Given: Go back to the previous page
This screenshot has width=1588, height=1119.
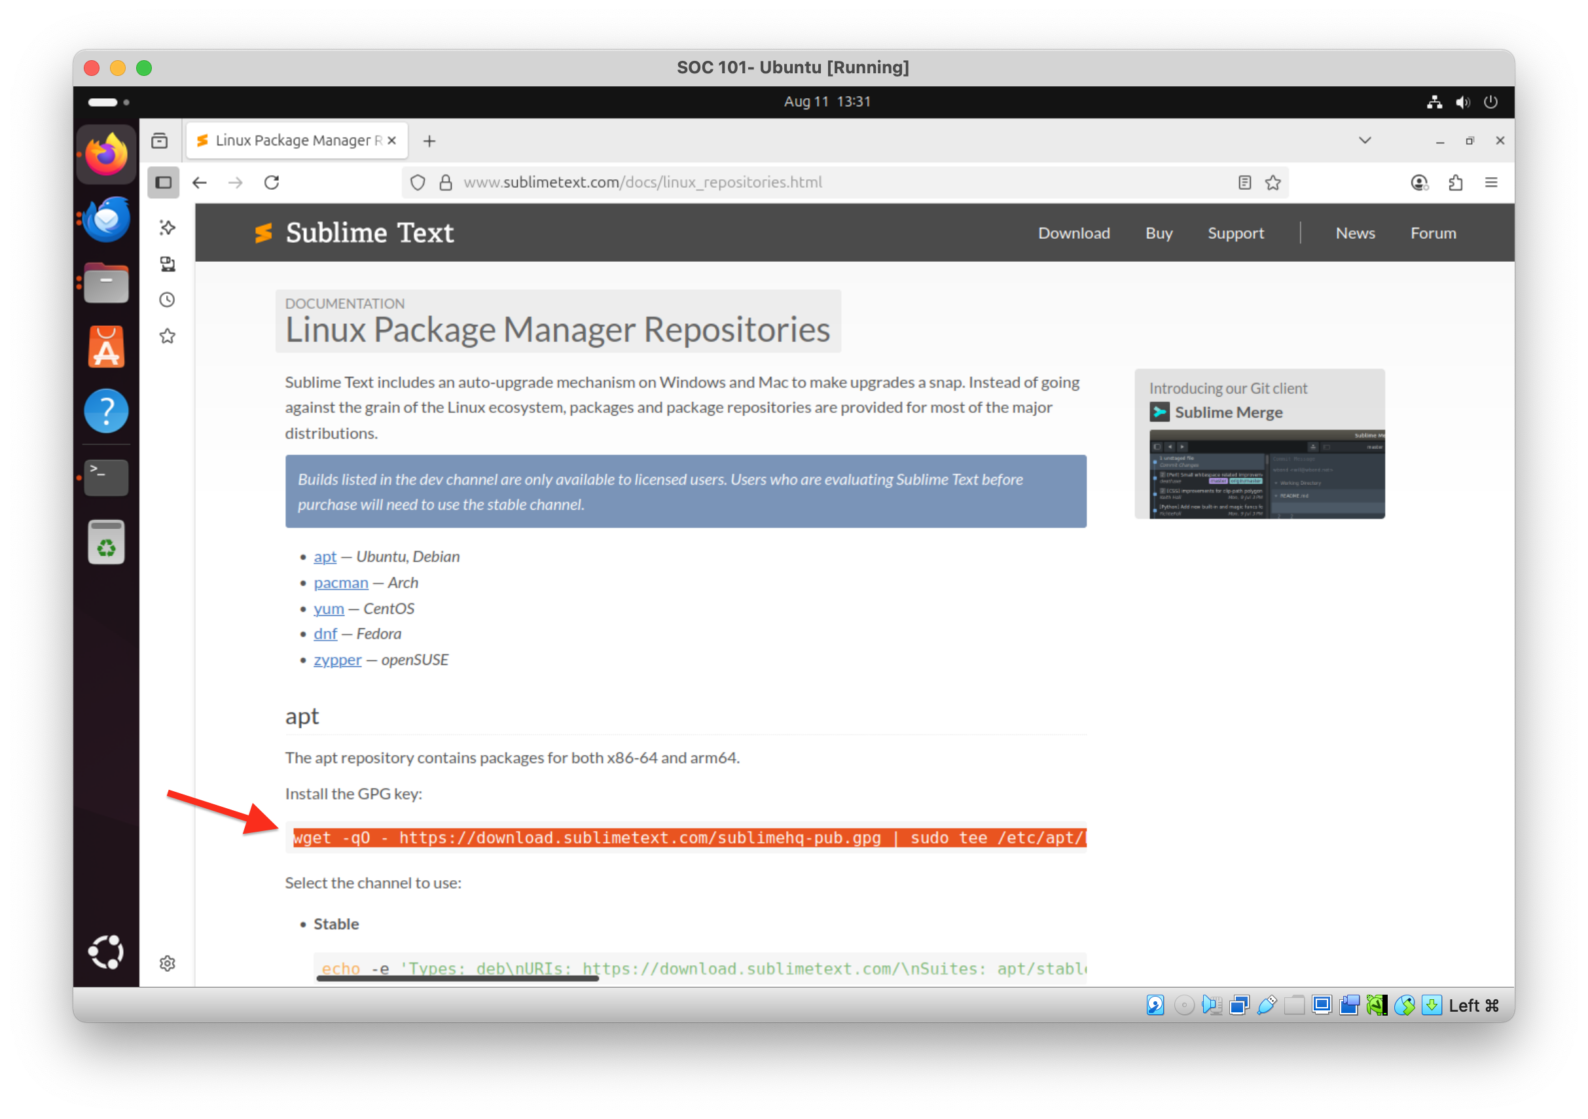Looking at the screenshot, I should point(200,183).
